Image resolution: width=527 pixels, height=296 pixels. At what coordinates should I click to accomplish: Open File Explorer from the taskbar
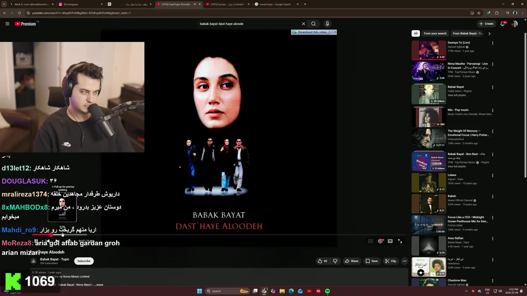point(282,291)
